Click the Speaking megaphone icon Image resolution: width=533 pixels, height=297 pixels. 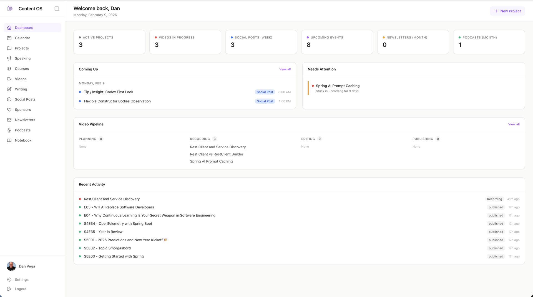pos(9,58)
